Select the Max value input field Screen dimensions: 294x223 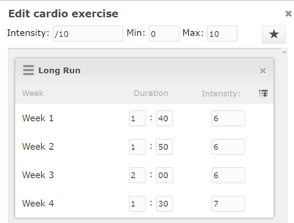(222, 33)
